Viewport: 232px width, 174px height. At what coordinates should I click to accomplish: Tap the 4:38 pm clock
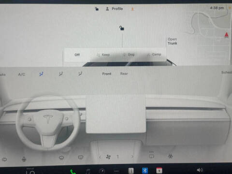(x=217, y=8)
